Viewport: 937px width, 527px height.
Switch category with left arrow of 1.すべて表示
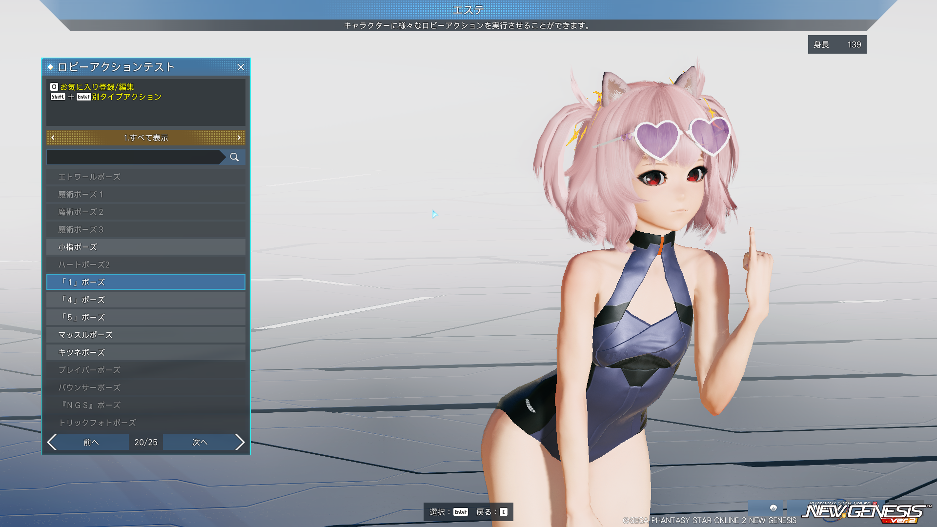[x=53, y=138]
